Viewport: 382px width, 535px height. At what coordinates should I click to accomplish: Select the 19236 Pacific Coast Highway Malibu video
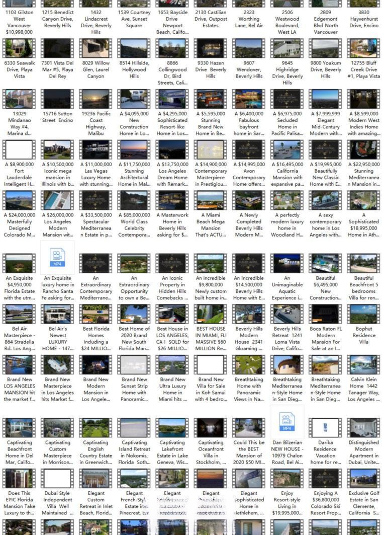click(95, 99)
